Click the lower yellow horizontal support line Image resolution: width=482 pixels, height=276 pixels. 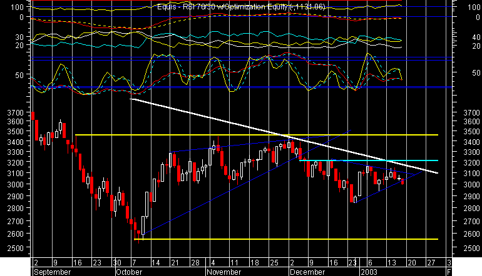tap(286, 239)
